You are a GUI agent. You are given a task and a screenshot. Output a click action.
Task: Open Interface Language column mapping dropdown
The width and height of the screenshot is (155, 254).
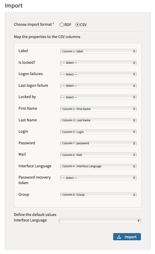[98, 166]
